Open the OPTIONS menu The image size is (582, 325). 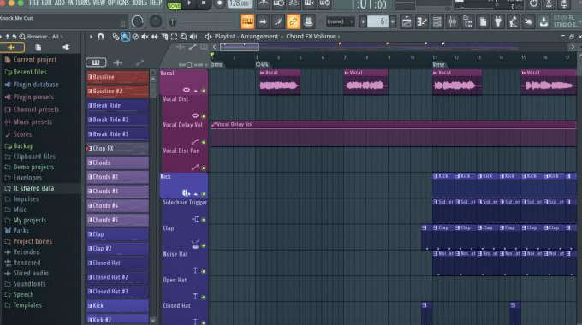coord(119,3)
